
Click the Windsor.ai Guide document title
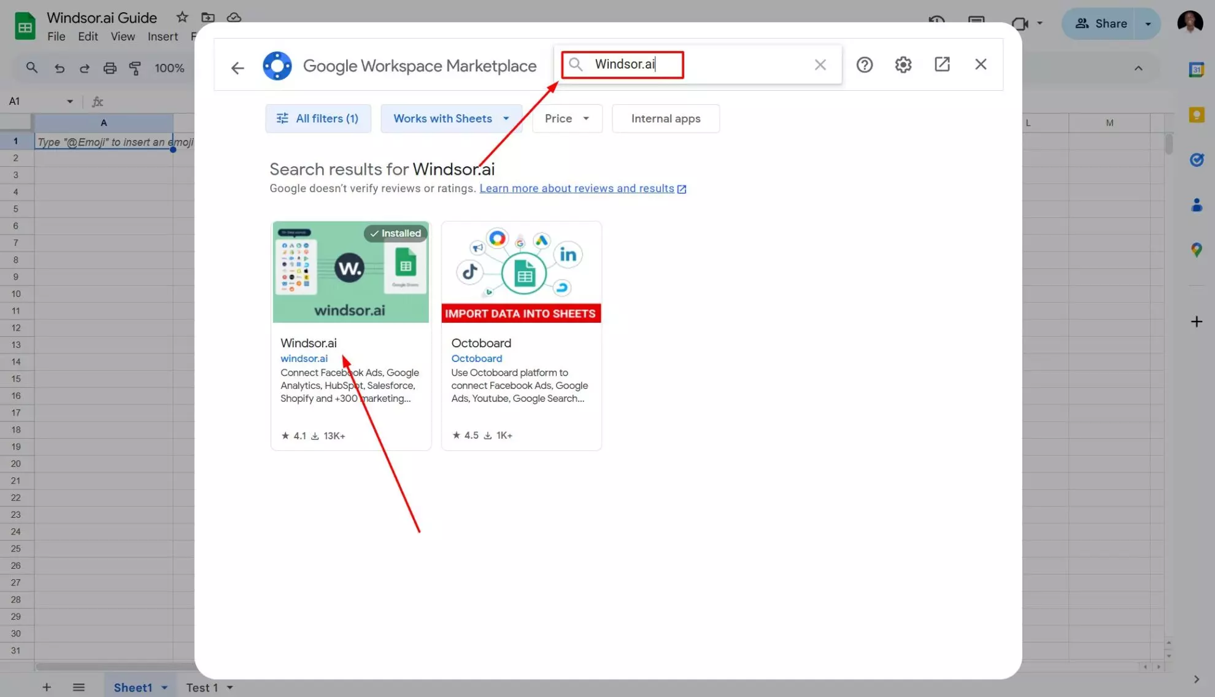(x=102, y=18)
